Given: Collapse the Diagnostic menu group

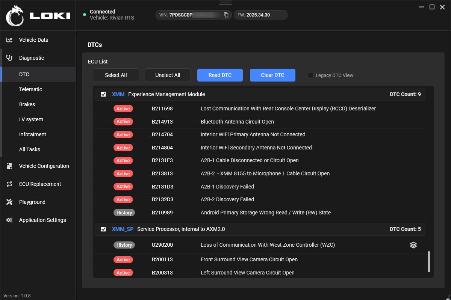Looking at the screenshot, I should (x=38, y=58).
